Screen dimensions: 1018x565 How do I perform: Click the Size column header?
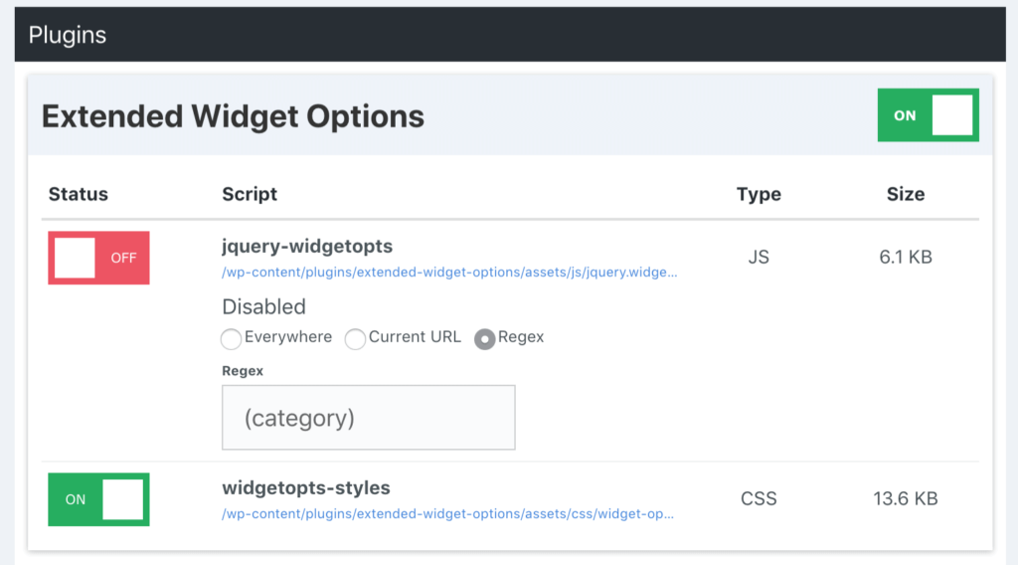click(x=905, y=194)
